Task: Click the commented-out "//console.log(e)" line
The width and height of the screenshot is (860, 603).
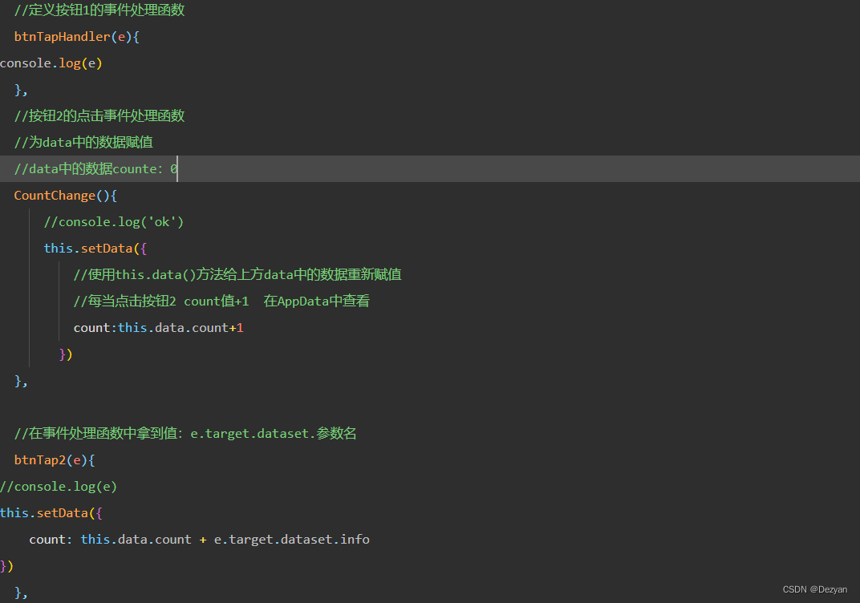Action: (x=59, y=487)
